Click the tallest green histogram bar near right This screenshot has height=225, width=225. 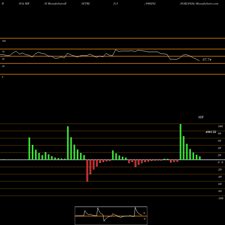pyautogui.click(x=180, y=142)
